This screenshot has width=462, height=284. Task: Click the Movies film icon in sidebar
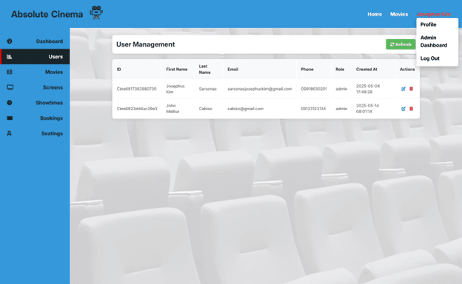coord(10,72)
